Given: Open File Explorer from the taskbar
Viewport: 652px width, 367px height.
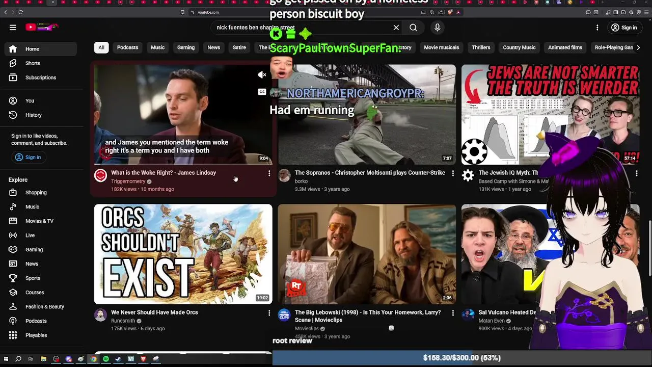Looking at the screenshot, I should (x=43, y=359).
